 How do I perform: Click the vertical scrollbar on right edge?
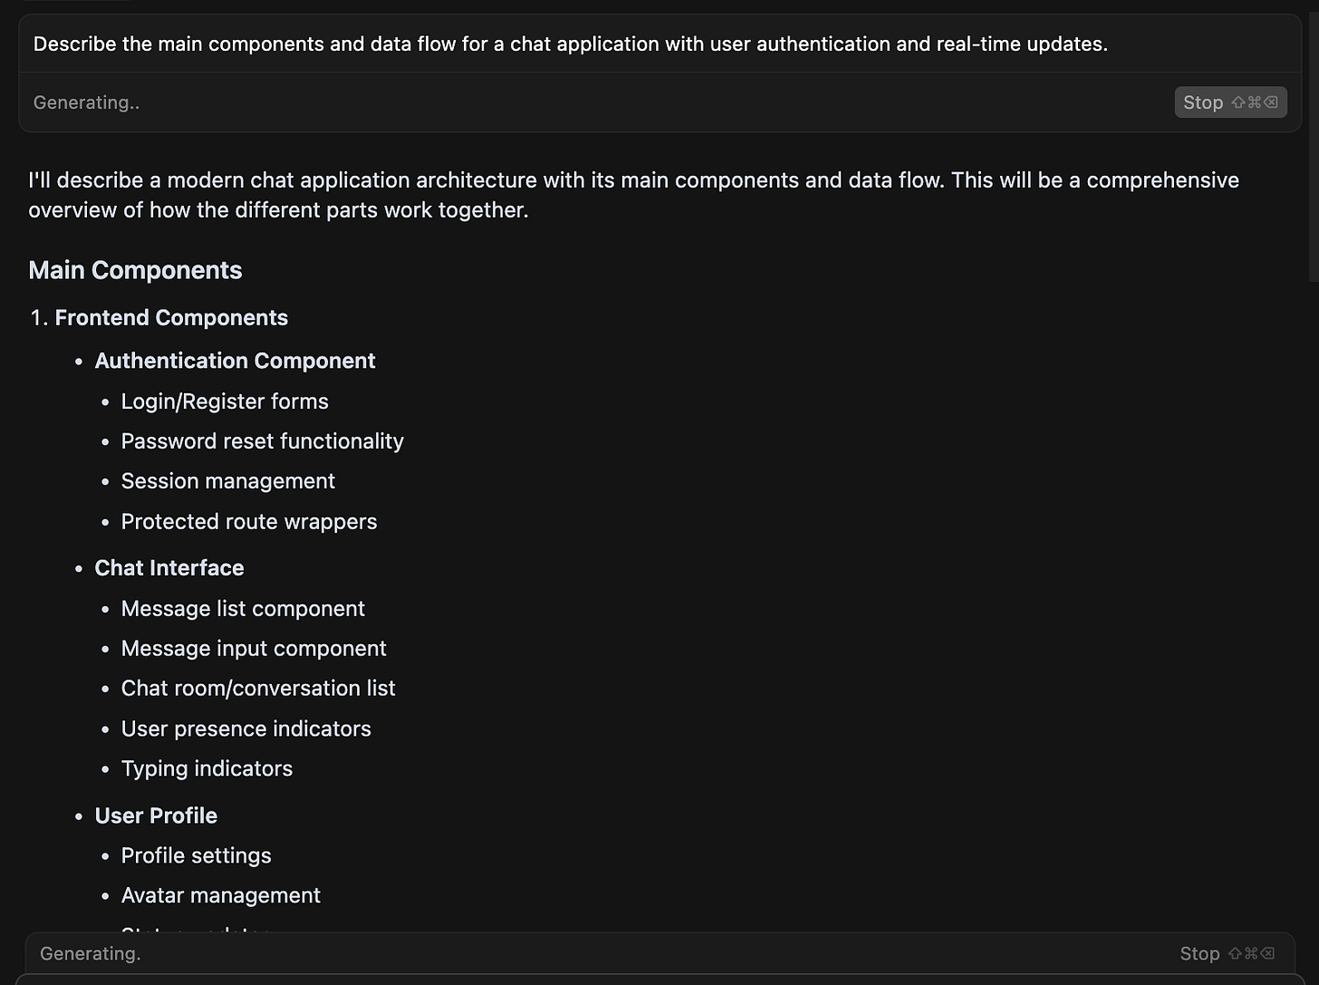1314,145
